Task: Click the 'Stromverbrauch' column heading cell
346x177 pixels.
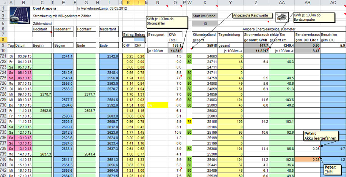Action: (256, 34)
